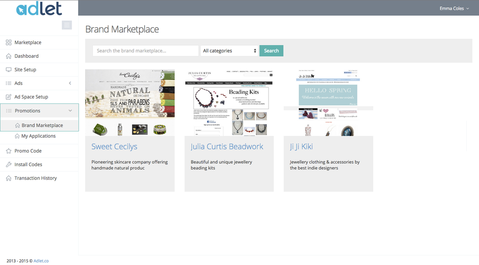Go to Dashboard in the sidebar
Screen dimensions: 479x265
point(39,56)
